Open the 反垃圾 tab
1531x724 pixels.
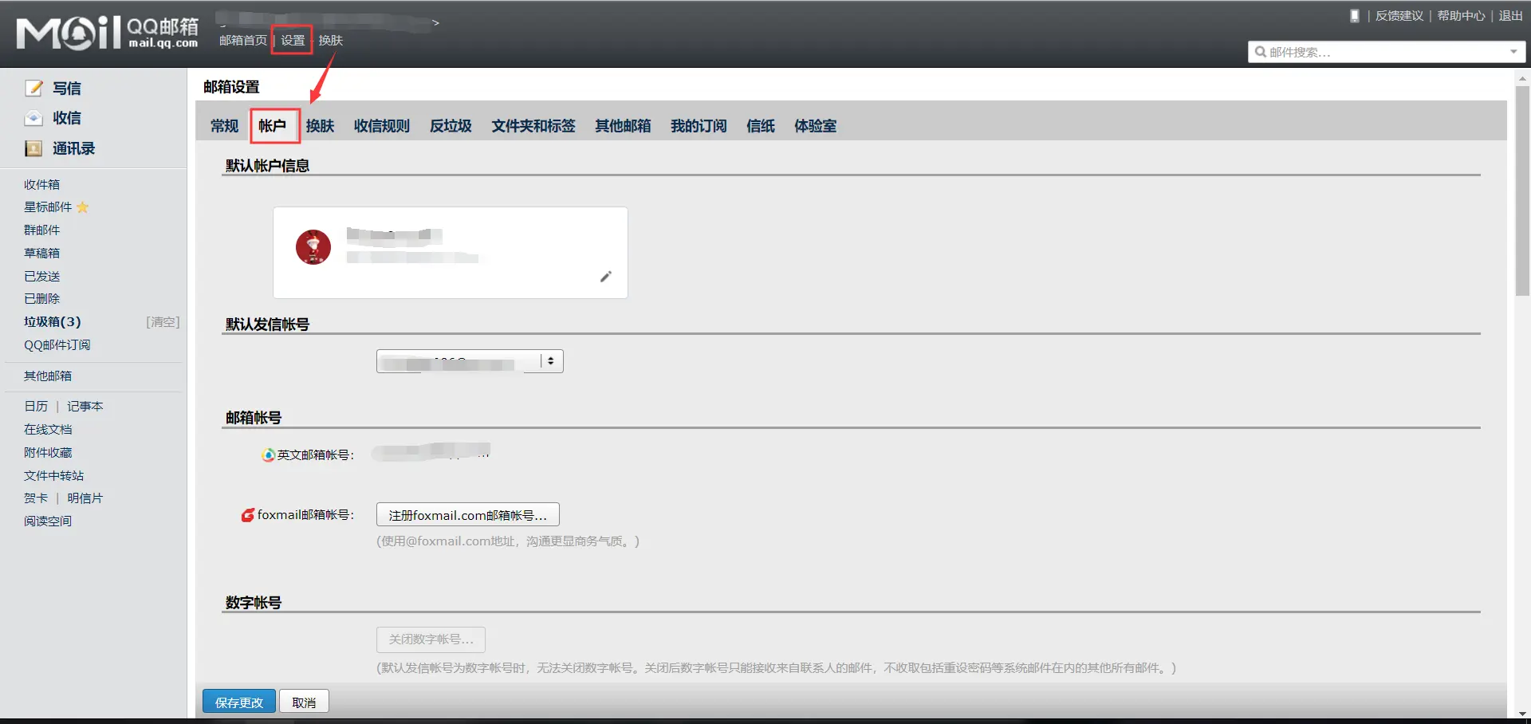tap(451, 126)
